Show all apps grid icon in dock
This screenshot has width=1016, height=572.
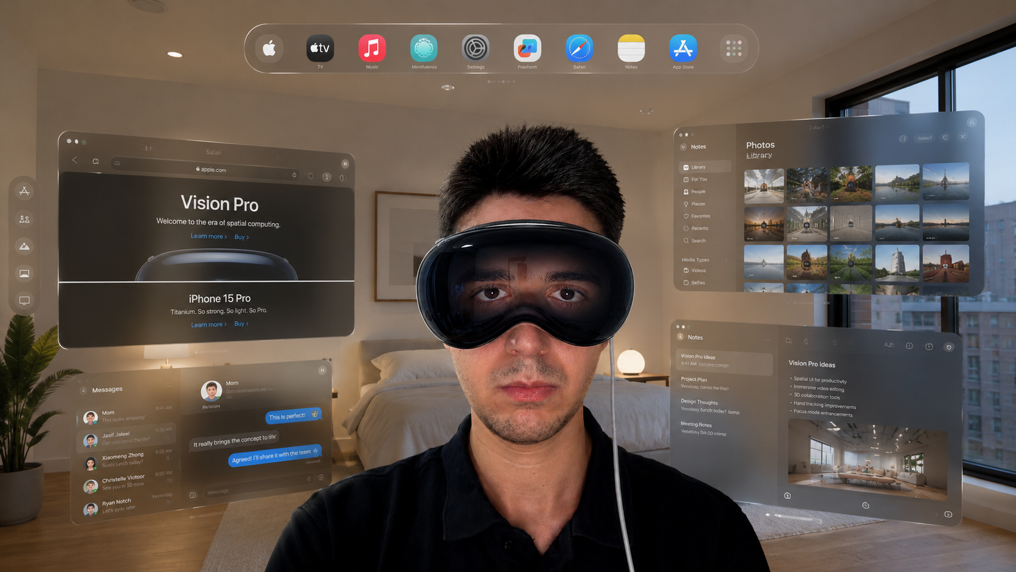point(733,48)
